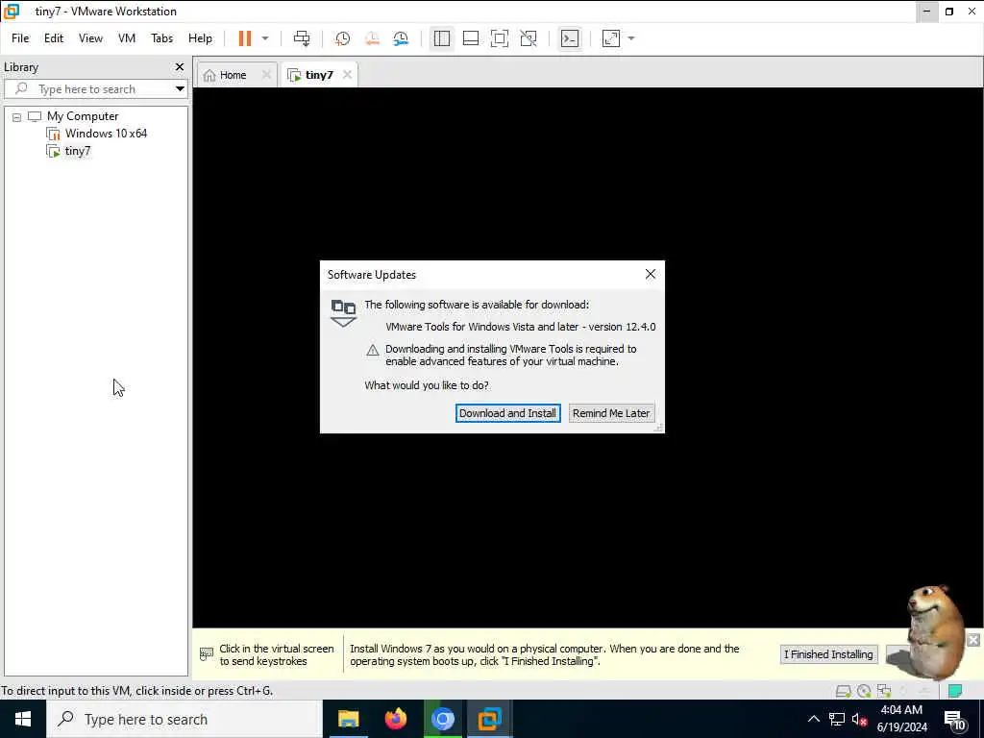Take a snapshot of this virtual machine
This screenshot has width=984, height=738.
343,38
